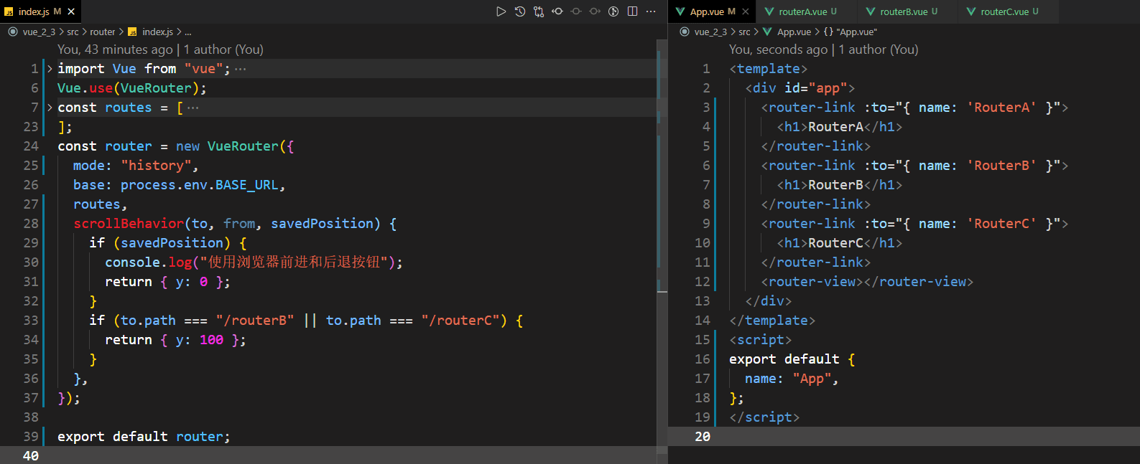The width and height of the screenshot is (1140, 464).
Task: Click the git graph circle icon
Action: pos(613,11)
